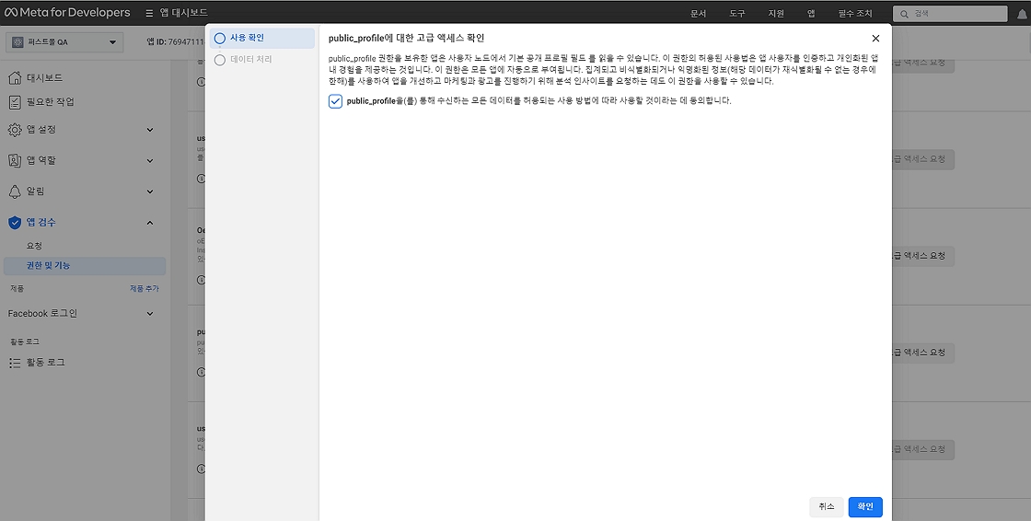1031x521 pixels.
Task: Close the 고급 액세스 확인 dialog
Action: [875, 38]
